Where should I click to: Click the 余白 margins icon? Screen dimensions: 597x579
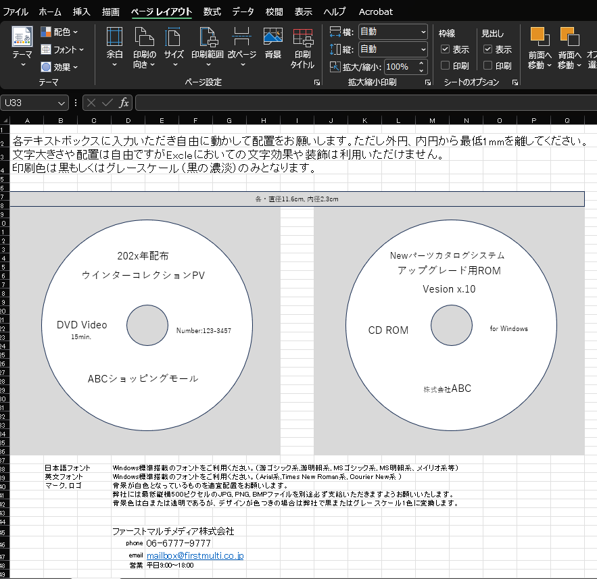(115, 37)
